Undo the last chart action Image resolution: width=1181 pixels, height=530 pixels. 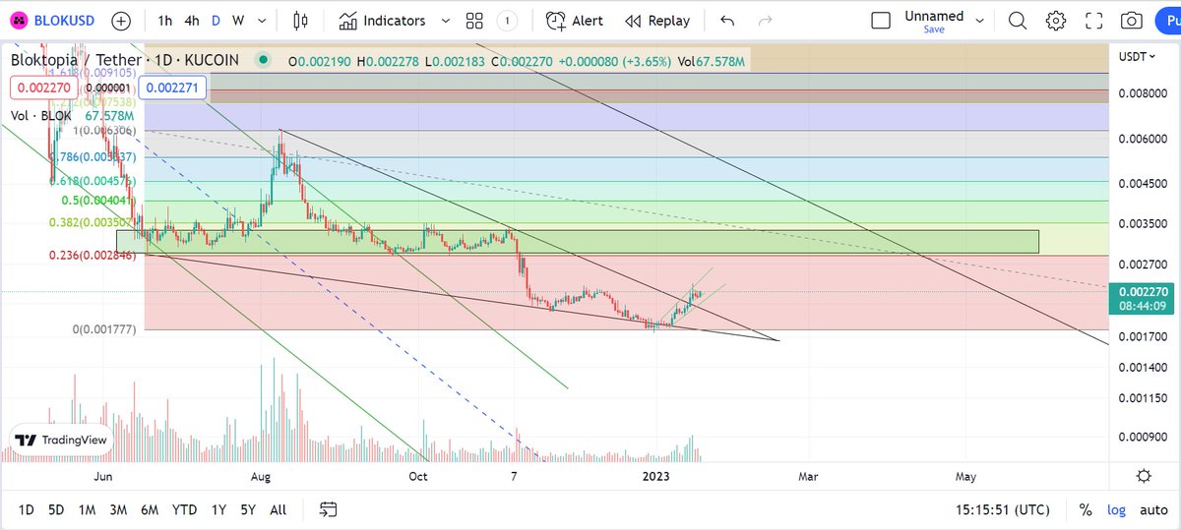[x=727, y=21]
